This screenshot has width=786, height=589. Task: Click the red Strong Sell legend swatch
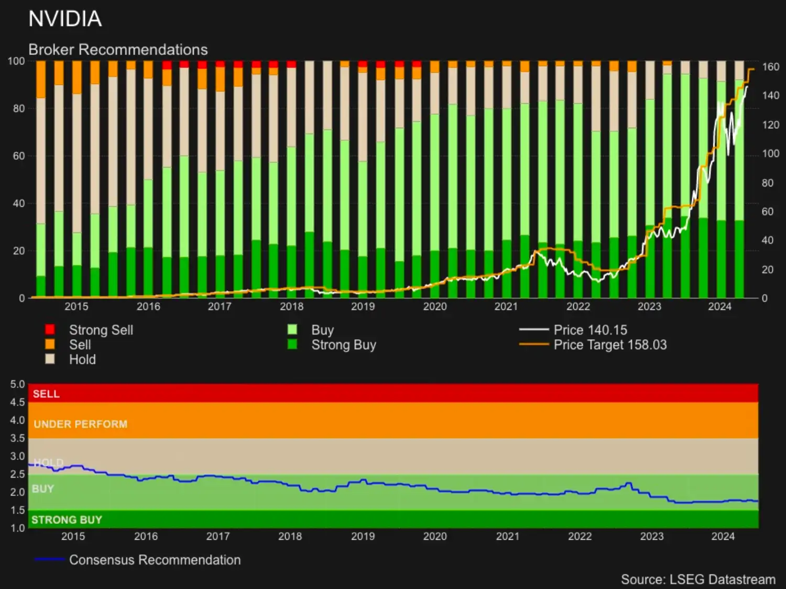(x=50, y=329)
